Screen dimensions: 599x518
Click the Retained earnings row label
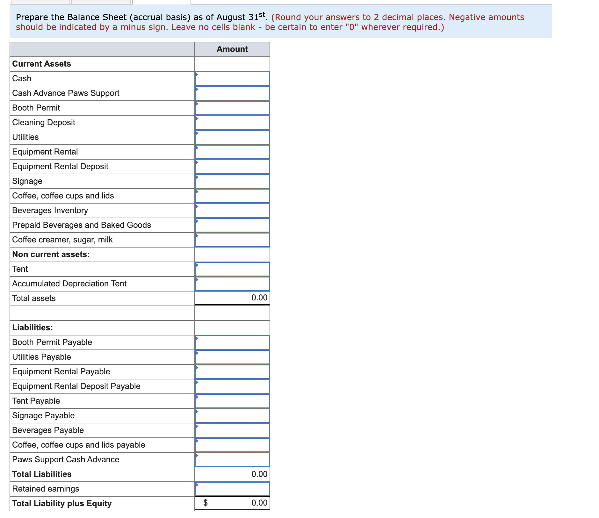[46, 489]
